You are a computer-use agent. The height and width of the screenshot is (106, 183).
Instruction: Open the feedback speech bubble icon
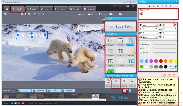click(128, 6)
